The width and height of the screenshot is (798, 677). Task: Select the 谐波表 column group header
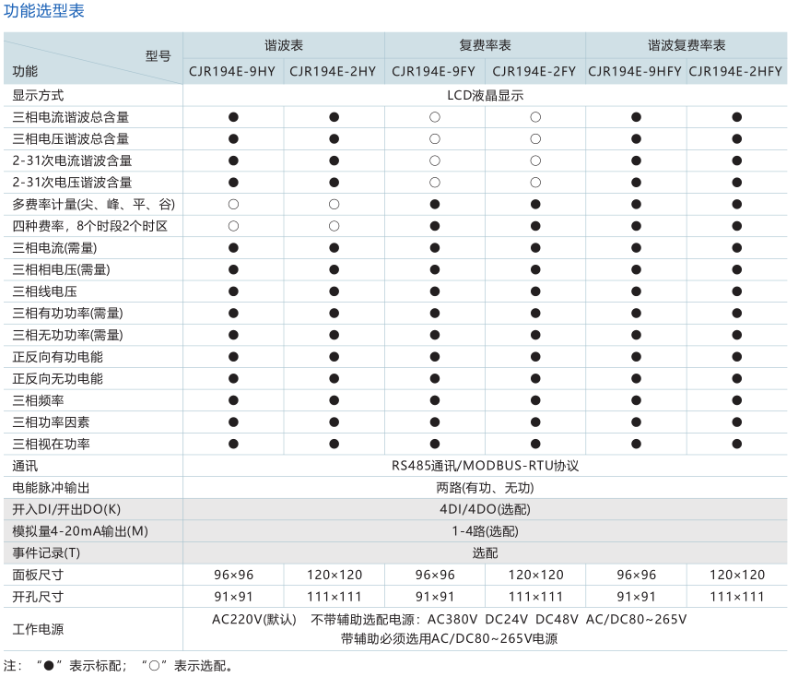(284, 45)
